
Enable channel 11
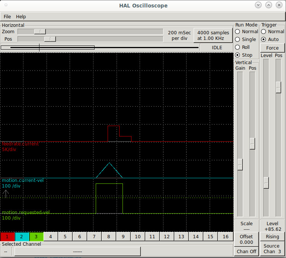tap(152, 237)
